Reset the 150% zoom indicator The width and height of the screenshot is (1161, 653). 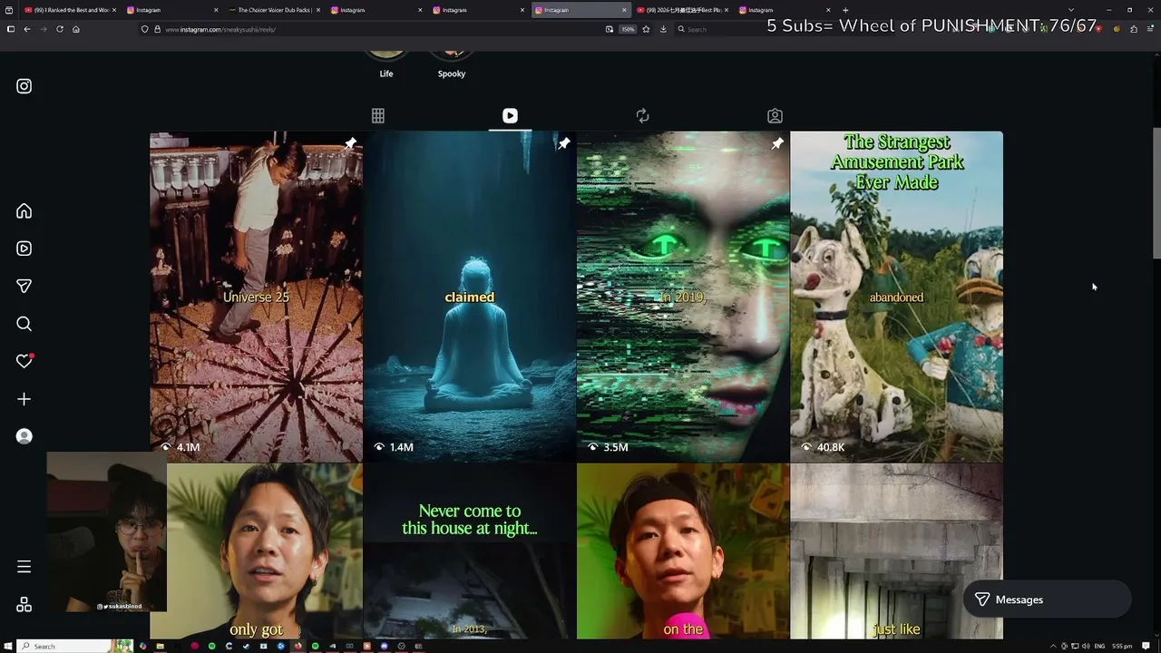[627, 29]
